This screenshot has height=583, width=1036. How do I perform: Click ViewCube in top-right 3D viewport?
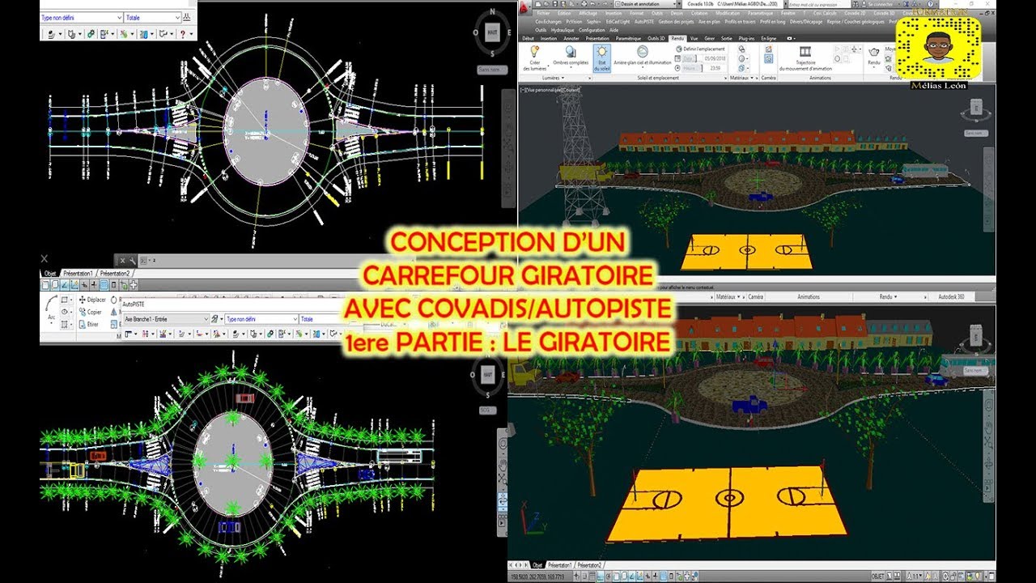(x=978, y=108)
